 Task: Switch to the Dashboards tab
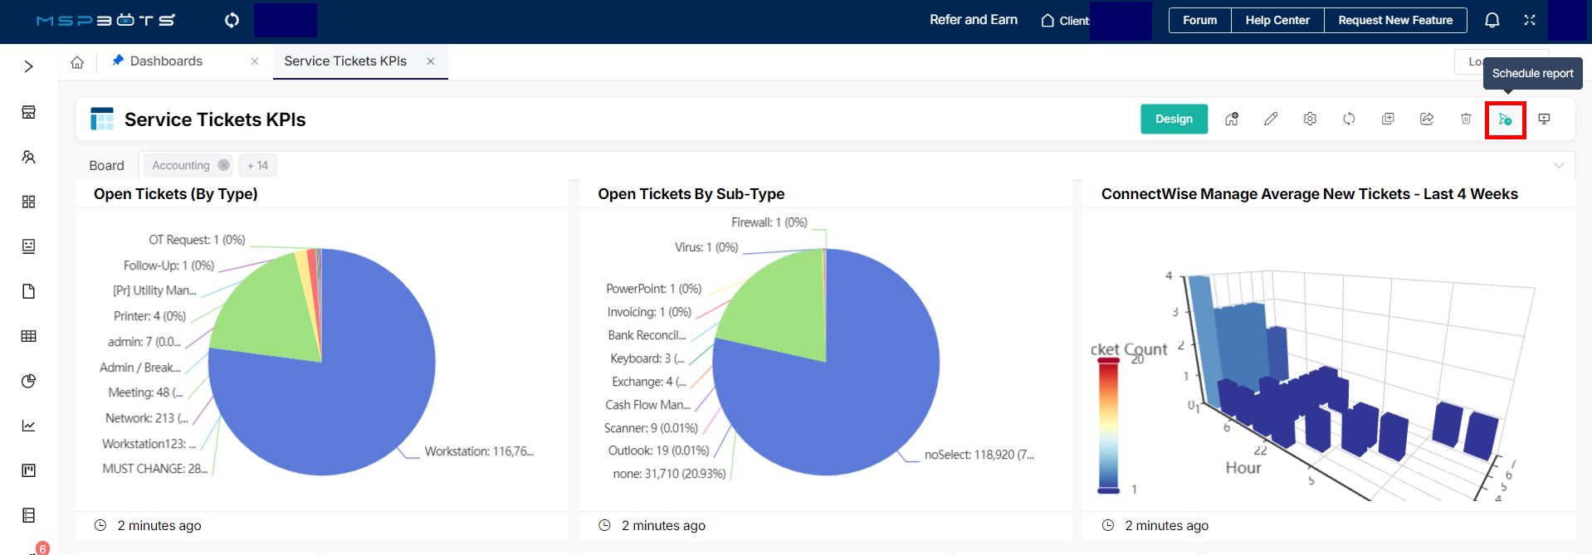coord(166,61)
